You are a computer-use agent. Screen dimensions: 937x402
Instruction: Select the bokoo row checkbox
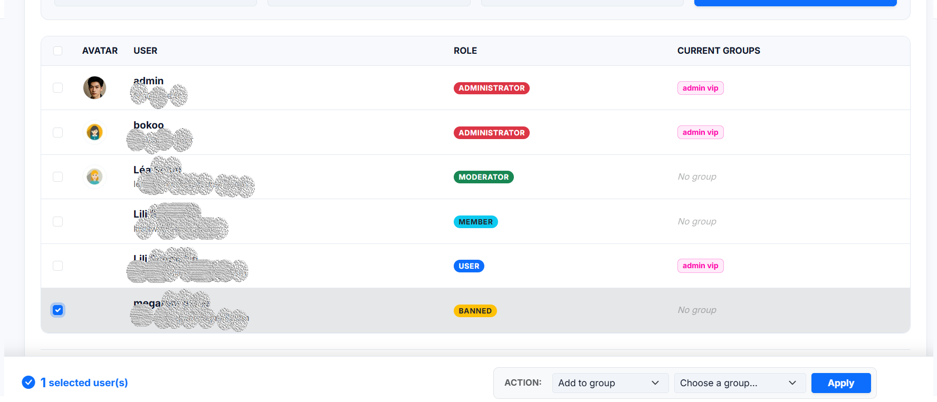coord(58,132)
